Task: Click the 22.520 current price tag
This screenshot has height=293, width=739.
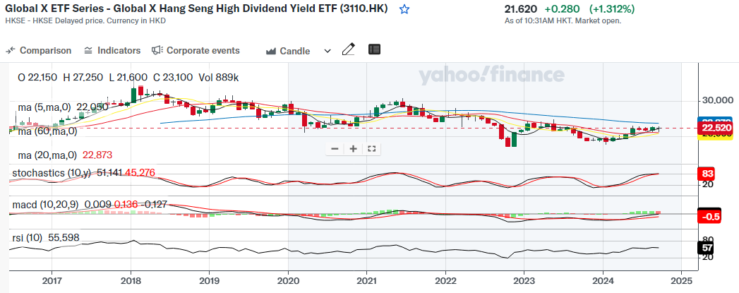Action: click(x=715, y=128)
